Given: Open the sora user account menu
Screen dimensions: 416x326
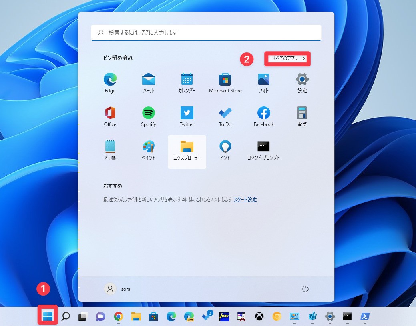Looking at the screenshot, I should click(117, 289).
